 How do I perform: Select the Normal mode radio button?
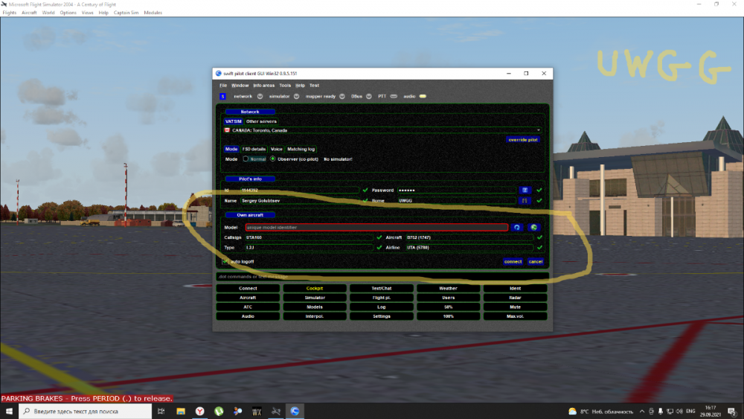(x=246, y=159)
